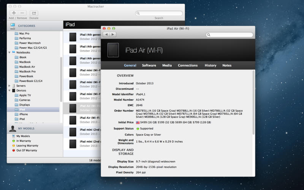Click the Remove minus button in Mactracker toolbar
Viewport: 304px width, 190px height.
(x=22, y=13)
